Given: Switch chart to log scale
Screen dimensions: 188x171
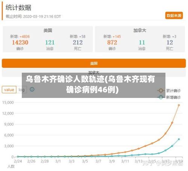Looking at the screenshot, I should [21, 90].
